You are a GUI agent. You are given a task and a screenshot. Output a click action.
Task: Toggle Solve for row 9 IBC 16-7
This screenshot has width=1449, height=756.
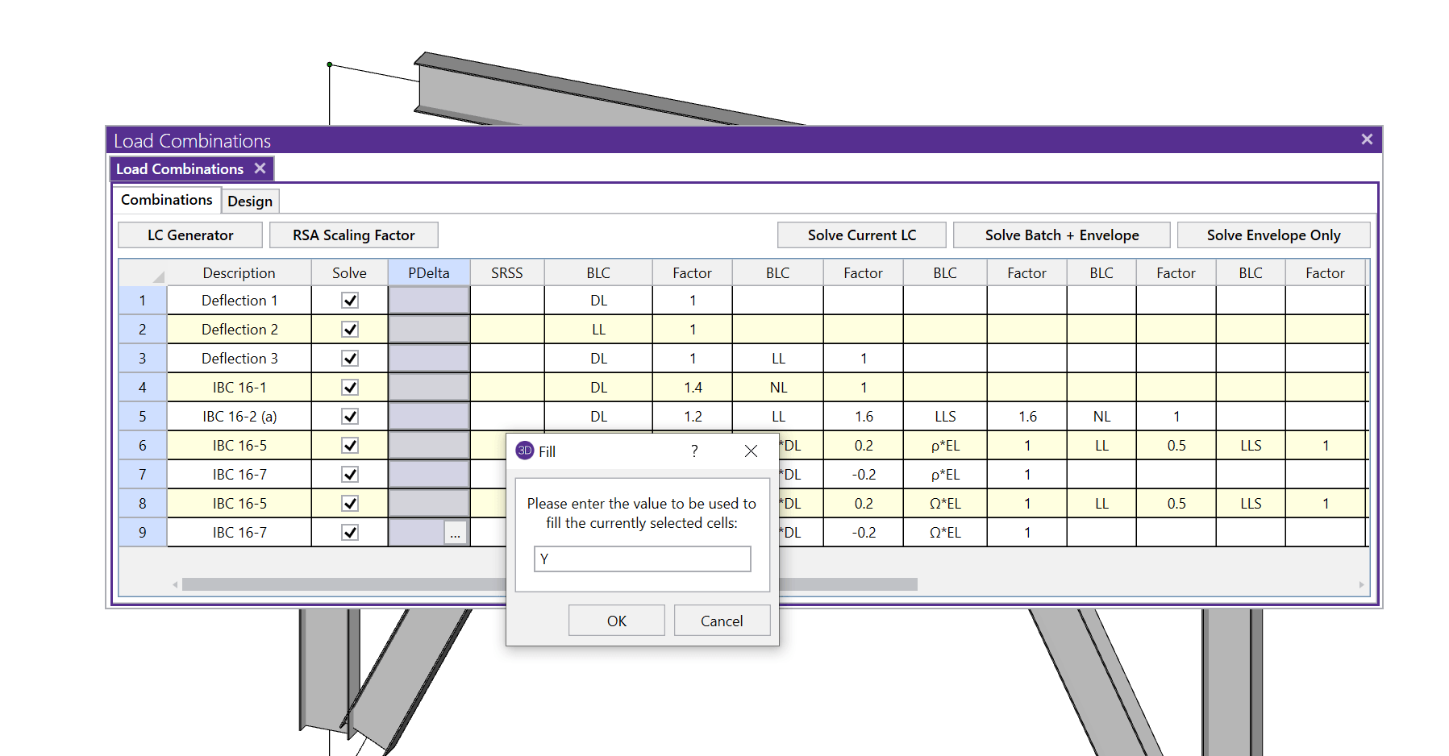point(349,532)
